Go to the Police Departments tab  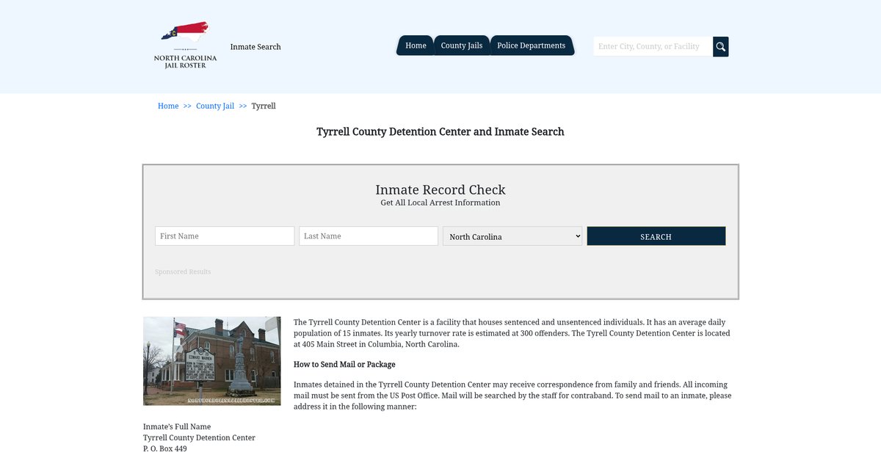(x=531, y=45)
